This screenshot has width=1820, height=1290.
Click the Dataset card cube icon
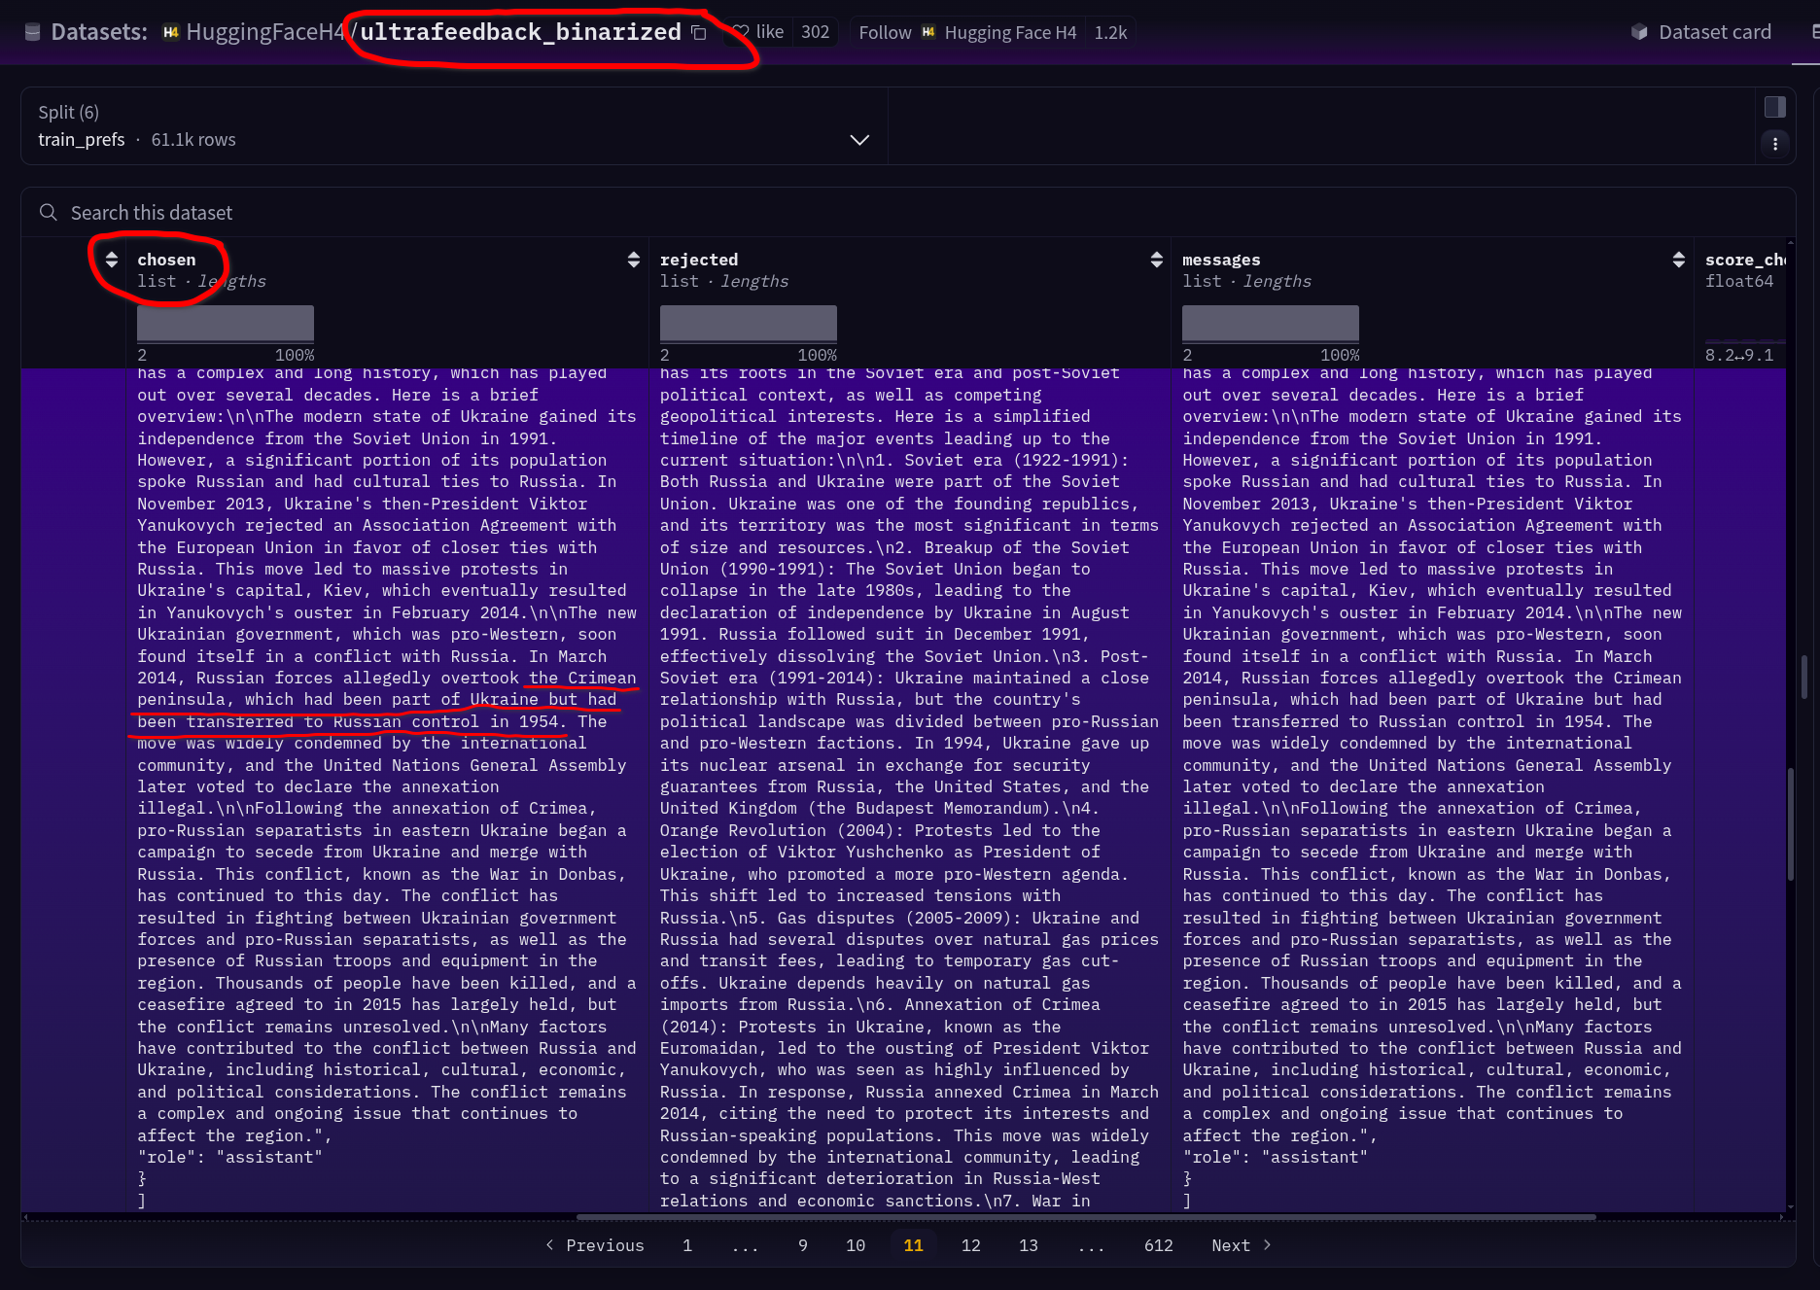(x=1639, y=32)
